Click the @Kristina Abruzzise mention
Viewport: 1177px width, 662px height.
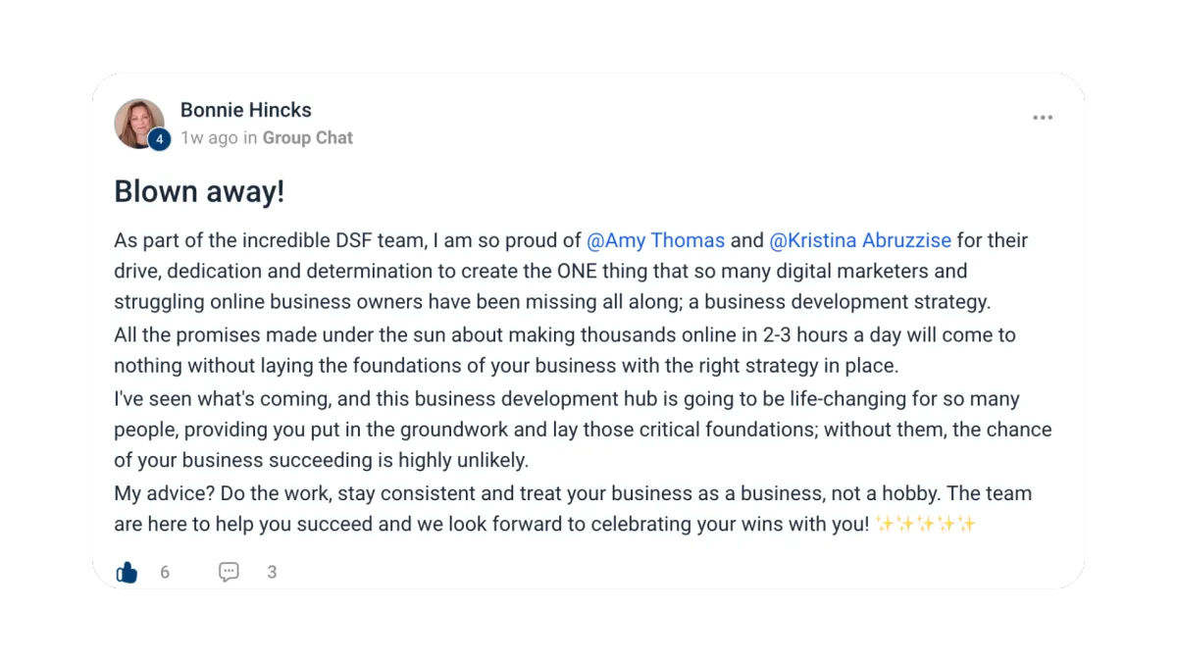pyautogui.click(x=860, y=240)
